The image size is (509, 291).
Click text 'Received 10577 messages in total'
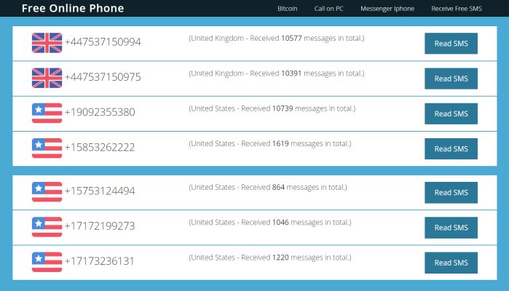coord(305,39)
